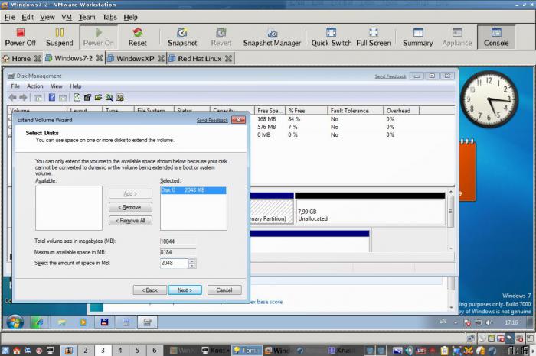Screen dimensions: 536x356
Task: Suspend the running VM
Action: click(60, 37)
